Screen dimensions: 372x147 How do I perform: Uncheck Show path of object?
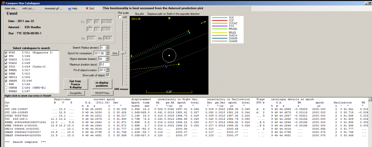click(108, 75)
